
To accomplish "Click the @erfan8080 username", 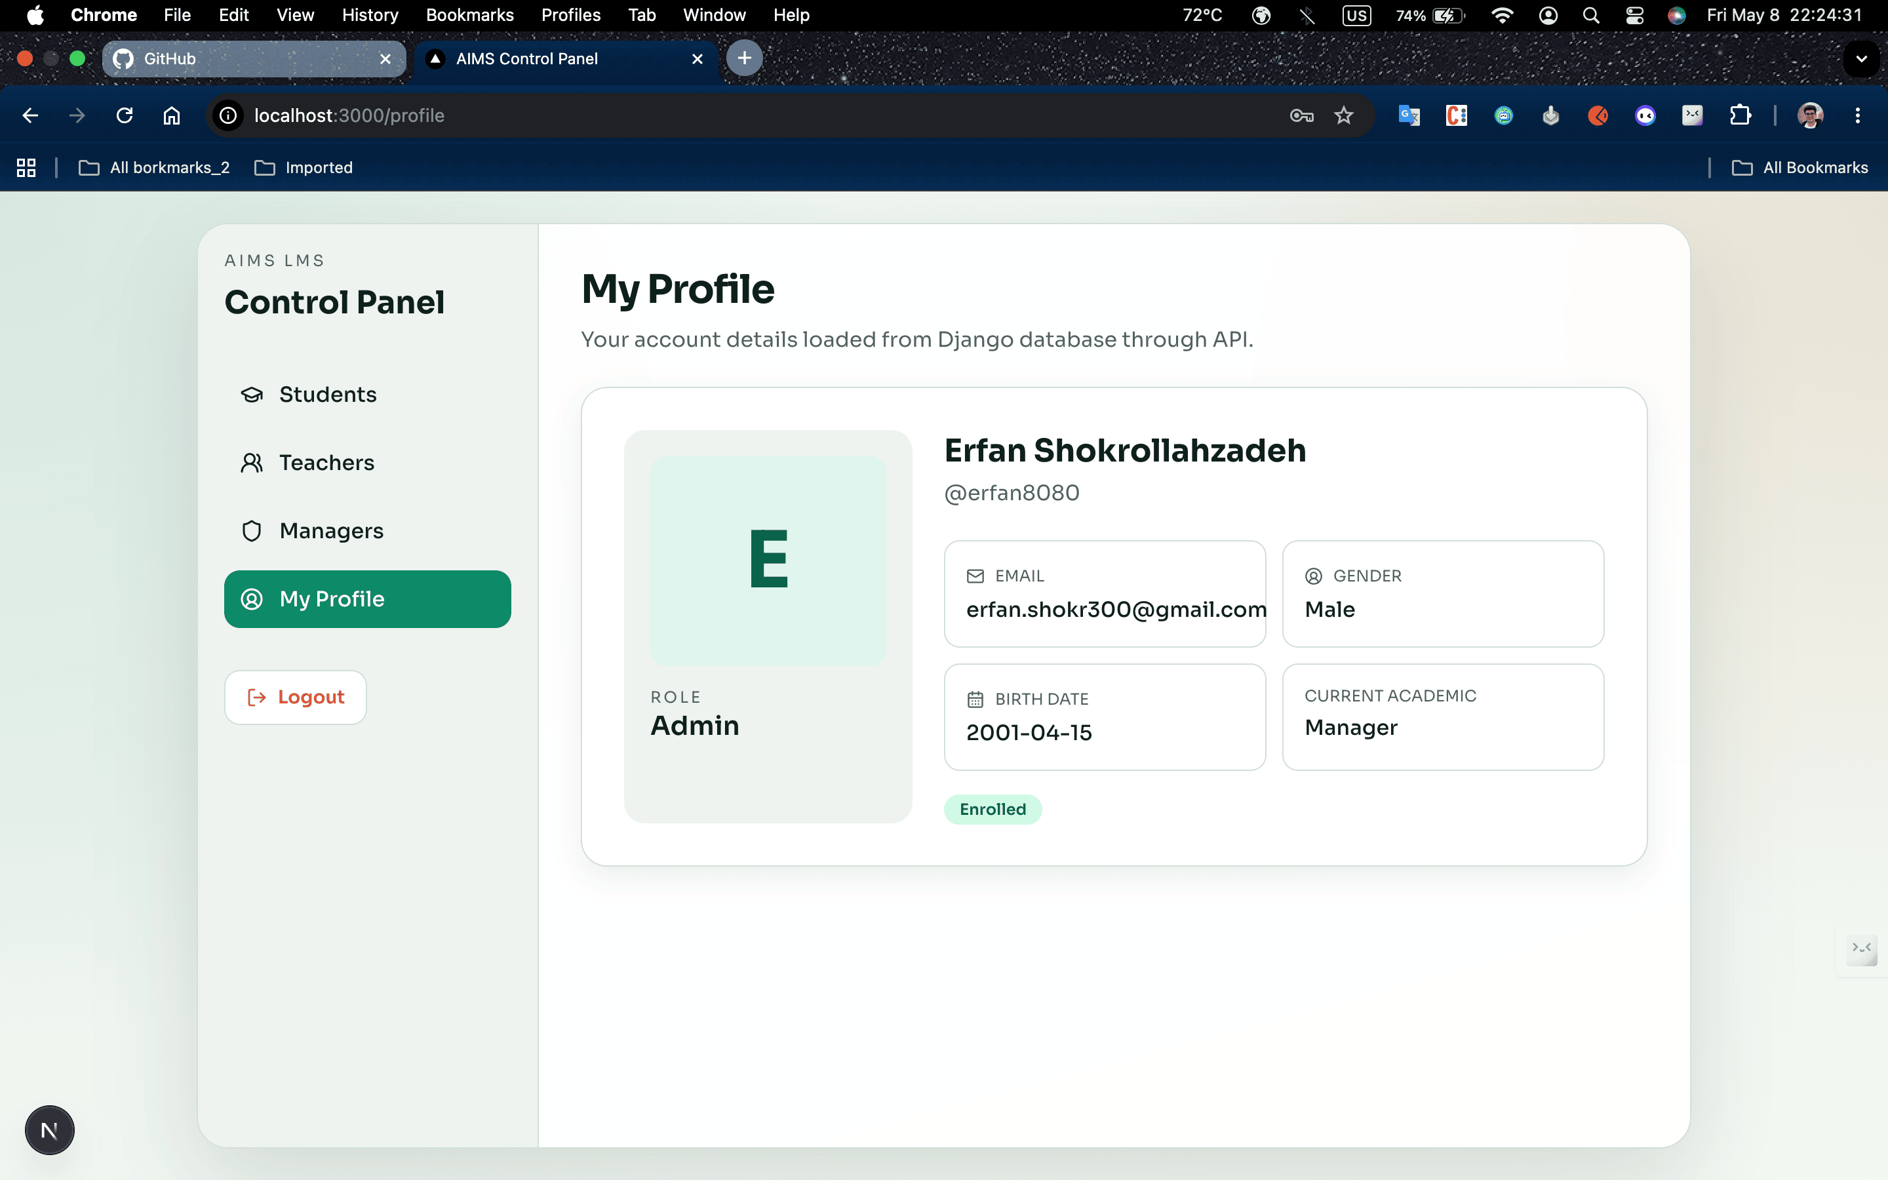I will (x=1011, y=492).
